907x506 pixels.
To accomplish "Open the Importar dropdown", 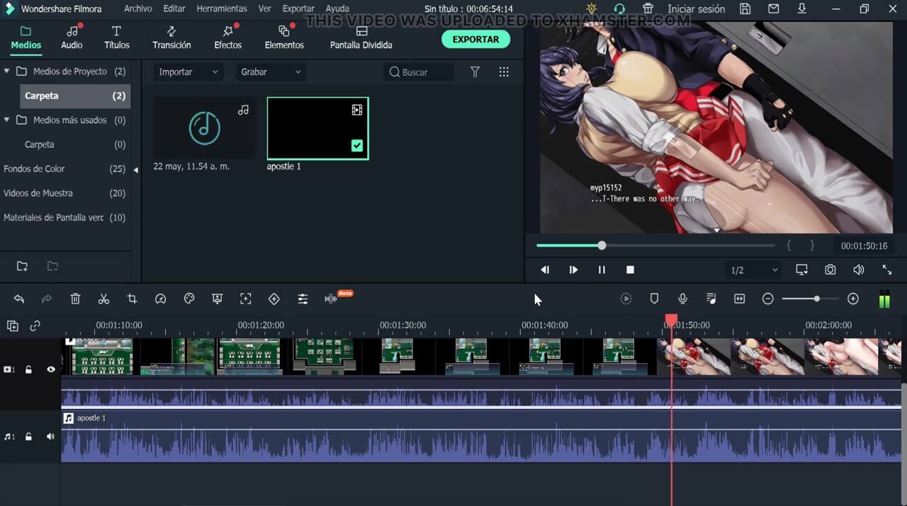I will (x=188, y=72).
